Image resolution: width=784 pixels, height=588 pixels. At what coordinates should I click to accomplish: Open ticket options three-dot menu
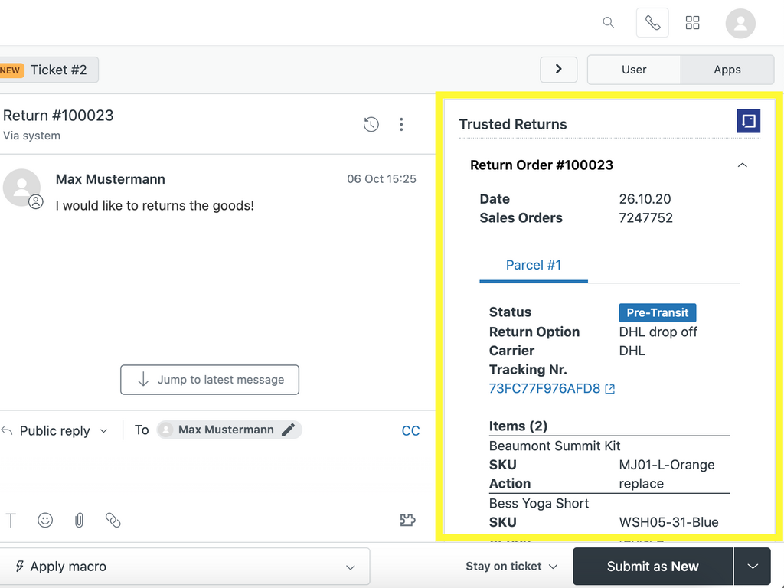click(401, 124)
